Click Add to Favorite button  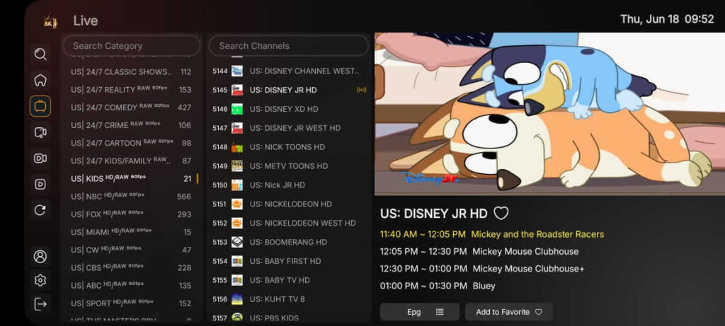click(508, 312)
